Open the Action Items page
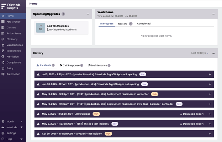 coord(13,33)
